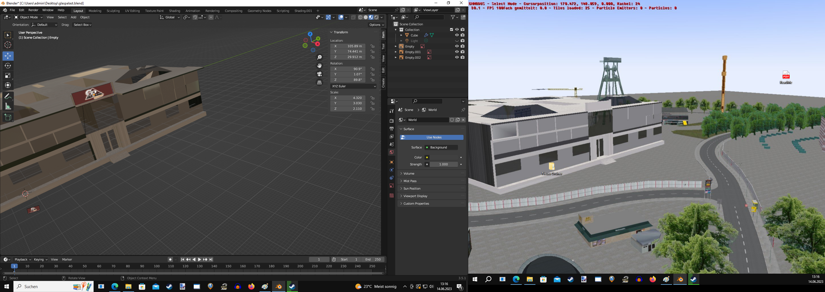The width and height of the screenshot is (825, 292).
Task: Select the Measure tool
Action: click(x=8, y=107)
